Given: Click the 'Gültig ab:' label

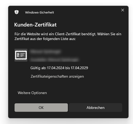Looking at the screenshot, I should point(38,68).
